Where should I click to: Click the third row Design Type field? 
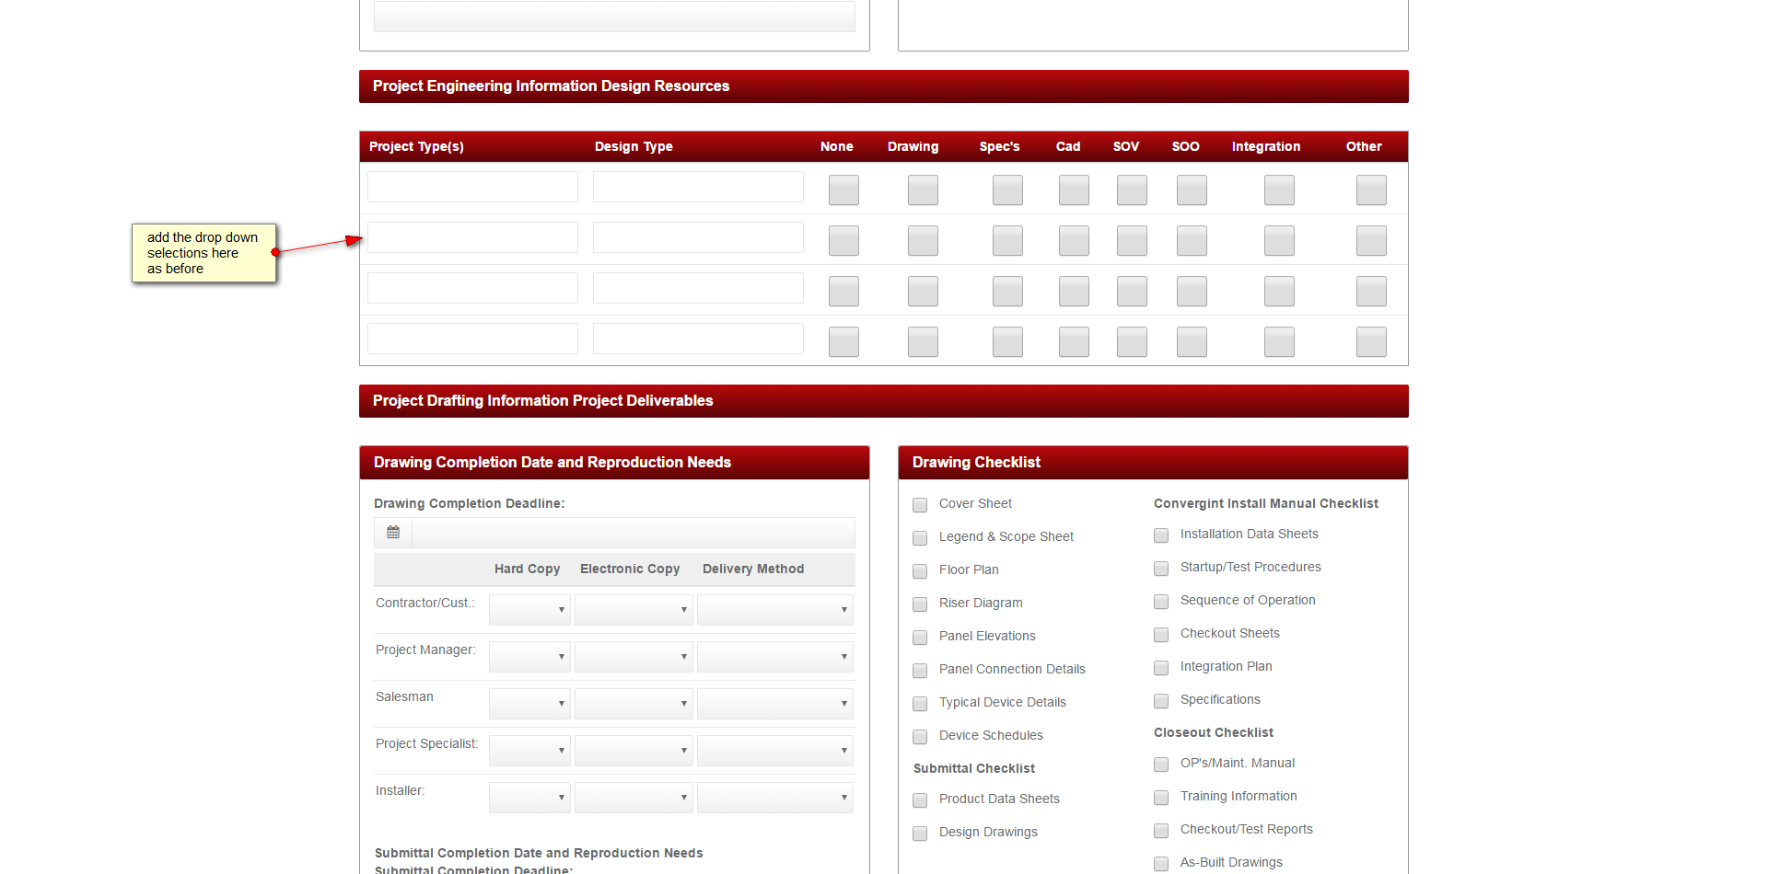pyautogui.click(x=698, y=288)
